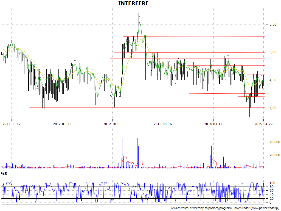Select the 2014-03-12 date label
The width and height of the screenshot is (281, 211).
(213, 124)
